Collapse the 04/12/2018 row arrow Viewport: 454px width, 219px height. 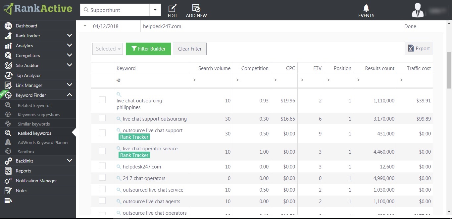coord(85,26)
